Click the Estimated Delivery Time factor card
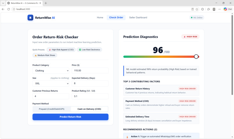 point(161,118)
